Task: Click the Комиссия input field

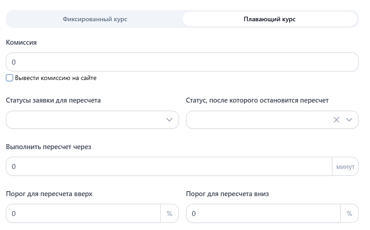Action: tap(182, 62)
